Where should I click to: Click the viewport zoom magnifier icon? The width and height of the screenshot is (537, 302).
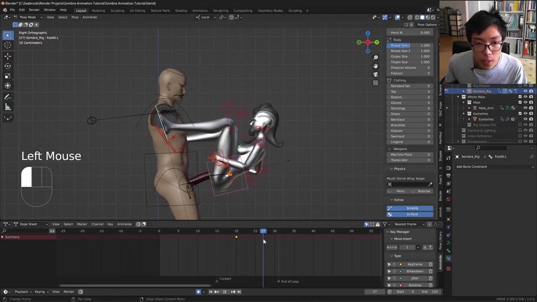coord(375,57)
